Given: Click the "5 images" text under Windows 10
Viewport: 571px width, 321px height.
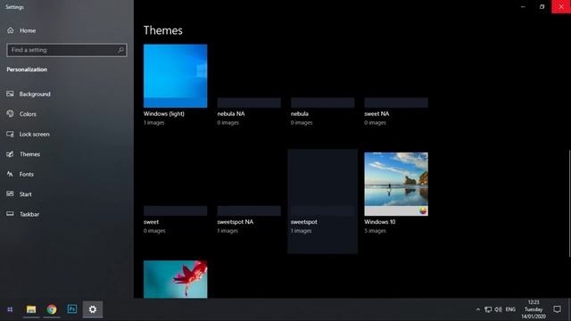Looking at the screenshot, I should tap(375, 231).
